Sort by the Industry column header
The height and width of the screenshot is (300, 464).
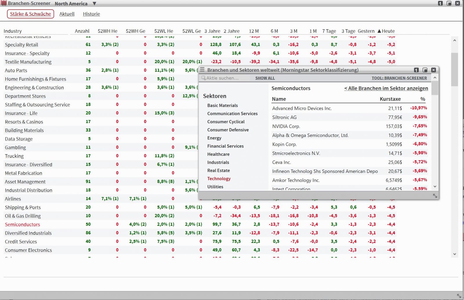click(12, 31)
